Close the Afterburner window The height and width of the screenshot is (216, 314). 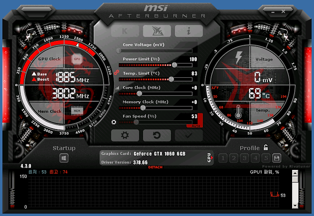coord(283,12)
